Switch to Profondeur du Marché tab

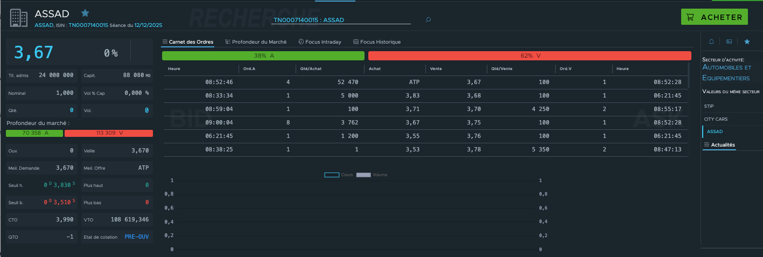click(x=256, y=42)
